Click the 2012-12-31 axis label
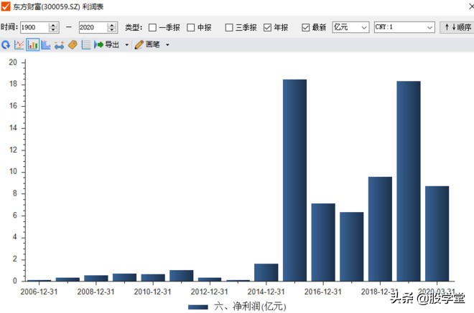This screenshot has width=474, height=313. click(x=209, y=292)
